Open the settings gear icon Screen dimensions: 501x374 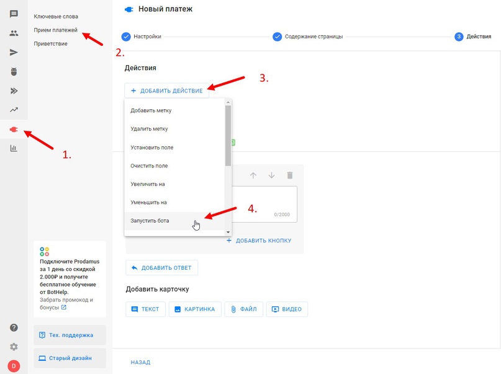[x=14, y=347]
